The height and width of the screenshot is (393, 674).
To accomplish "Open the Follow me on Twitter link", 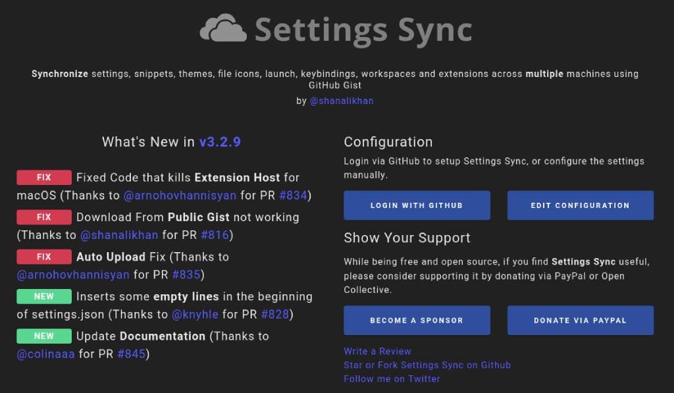I will [392, 379].
